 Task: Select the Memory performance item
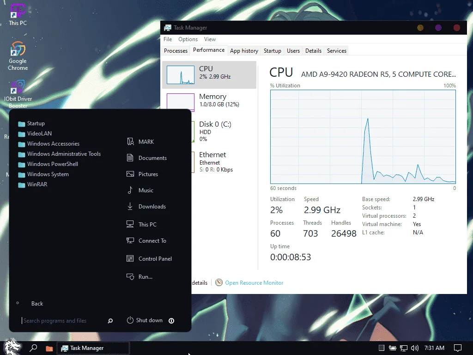(x=209, y=103)
